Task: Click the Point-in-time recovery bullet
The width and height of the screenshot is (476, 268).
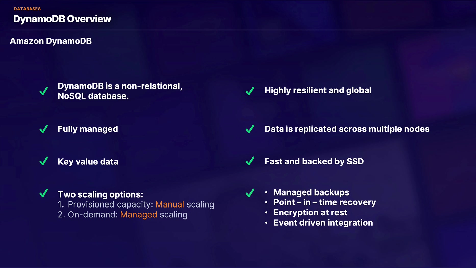Action: tap(324, 202)
